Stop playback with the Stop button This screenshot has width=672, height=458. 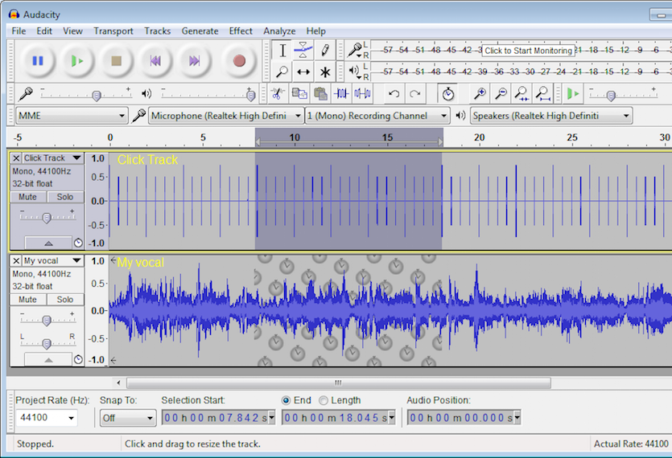tap(116, 61)
